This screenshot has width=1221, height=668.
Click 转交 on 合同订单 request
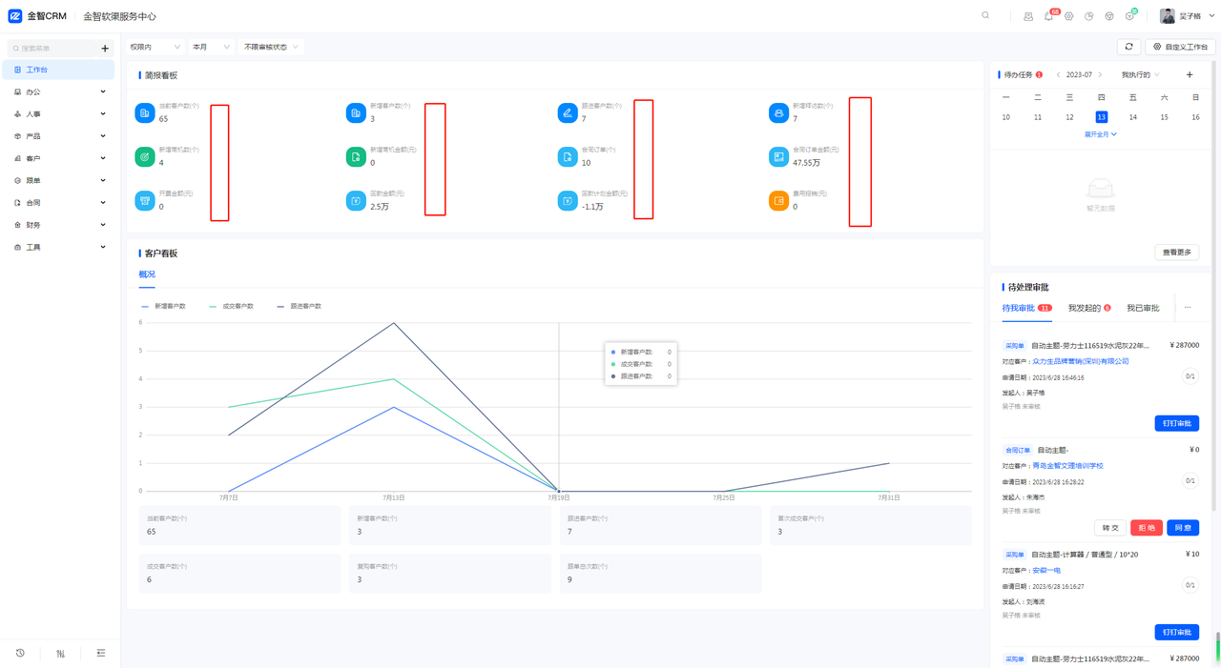pyautogui.click(x=1110, y=528)
